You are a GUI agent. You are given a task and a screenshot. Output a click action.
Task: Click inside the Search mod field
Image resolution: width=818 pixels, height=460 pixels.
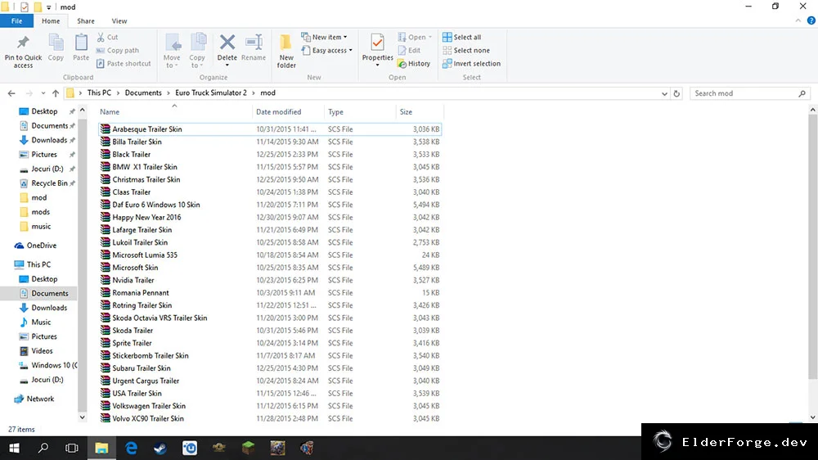click(x=744, y=93)
